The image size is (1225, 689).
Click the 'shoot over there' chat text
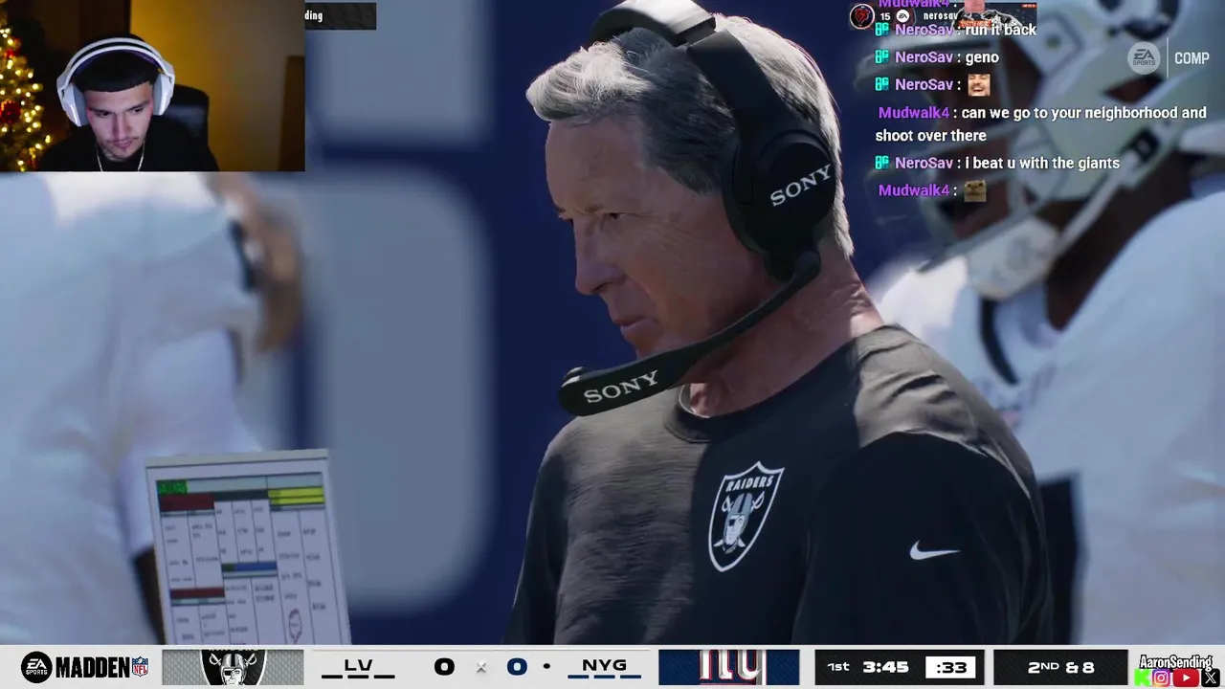coord(930,136)
